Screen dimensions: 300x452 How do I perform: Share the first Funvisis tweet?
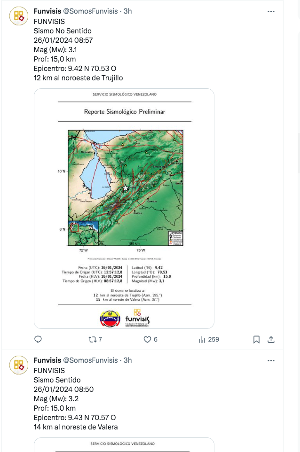click(x=271, y=340)
